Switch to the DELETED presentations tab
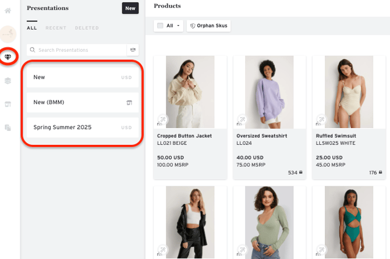390x259 pixels. click(86, 28)
